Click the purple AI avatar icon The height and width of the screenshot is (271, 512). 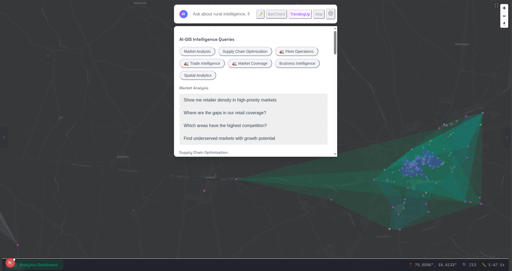coord(184,14)
